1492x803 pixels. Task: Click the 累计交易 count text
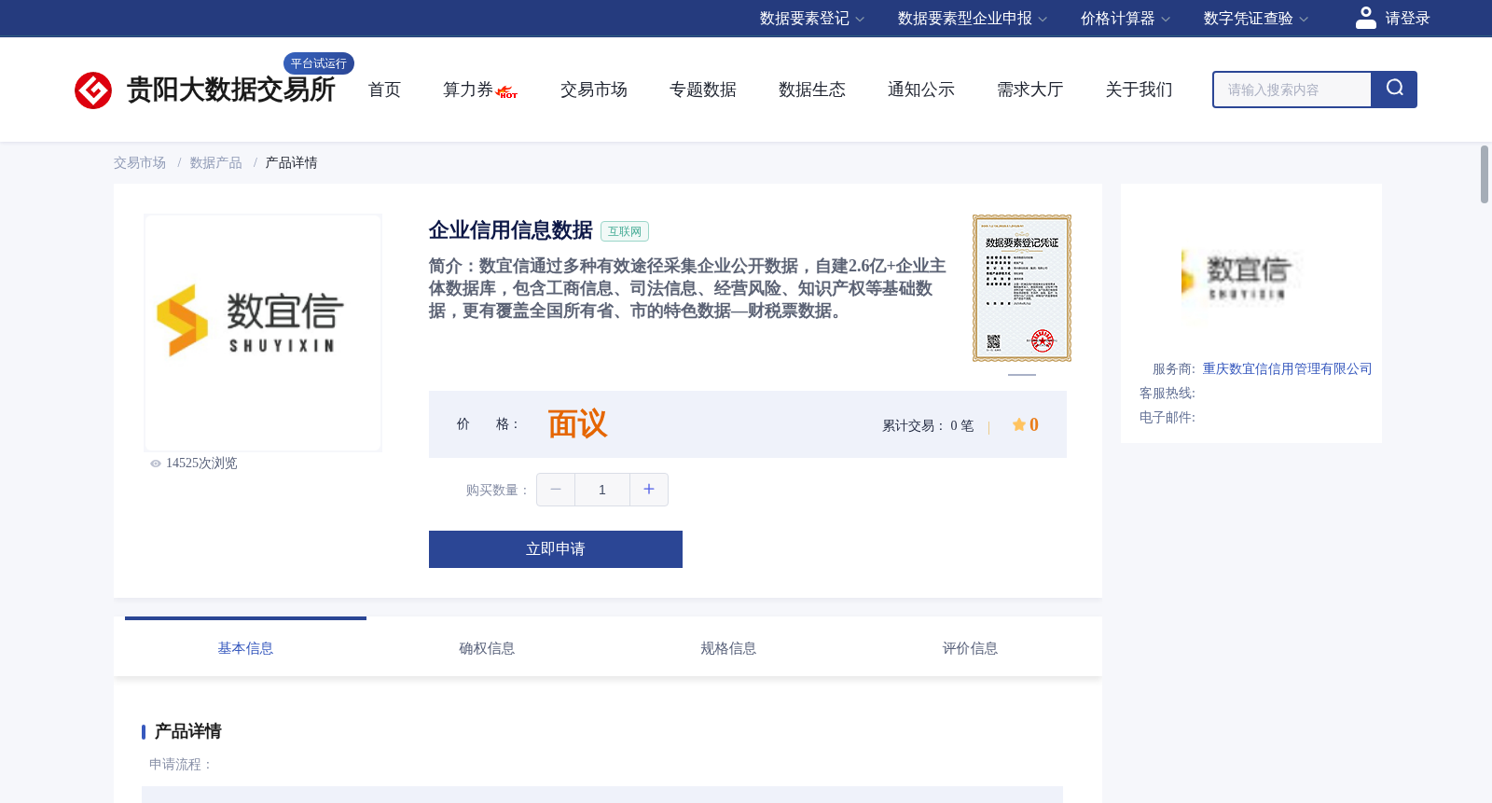click(x=928, y=426)
